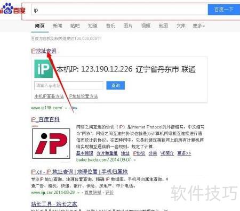Click the search box containing 'ip'

click(119, 10)
